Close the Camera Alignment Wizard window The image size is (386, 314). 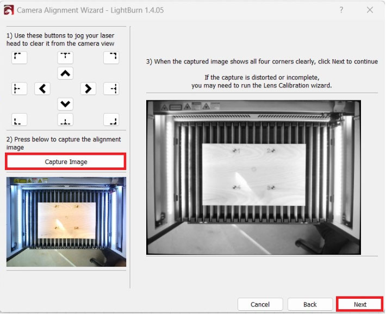(x=370, y=10)
